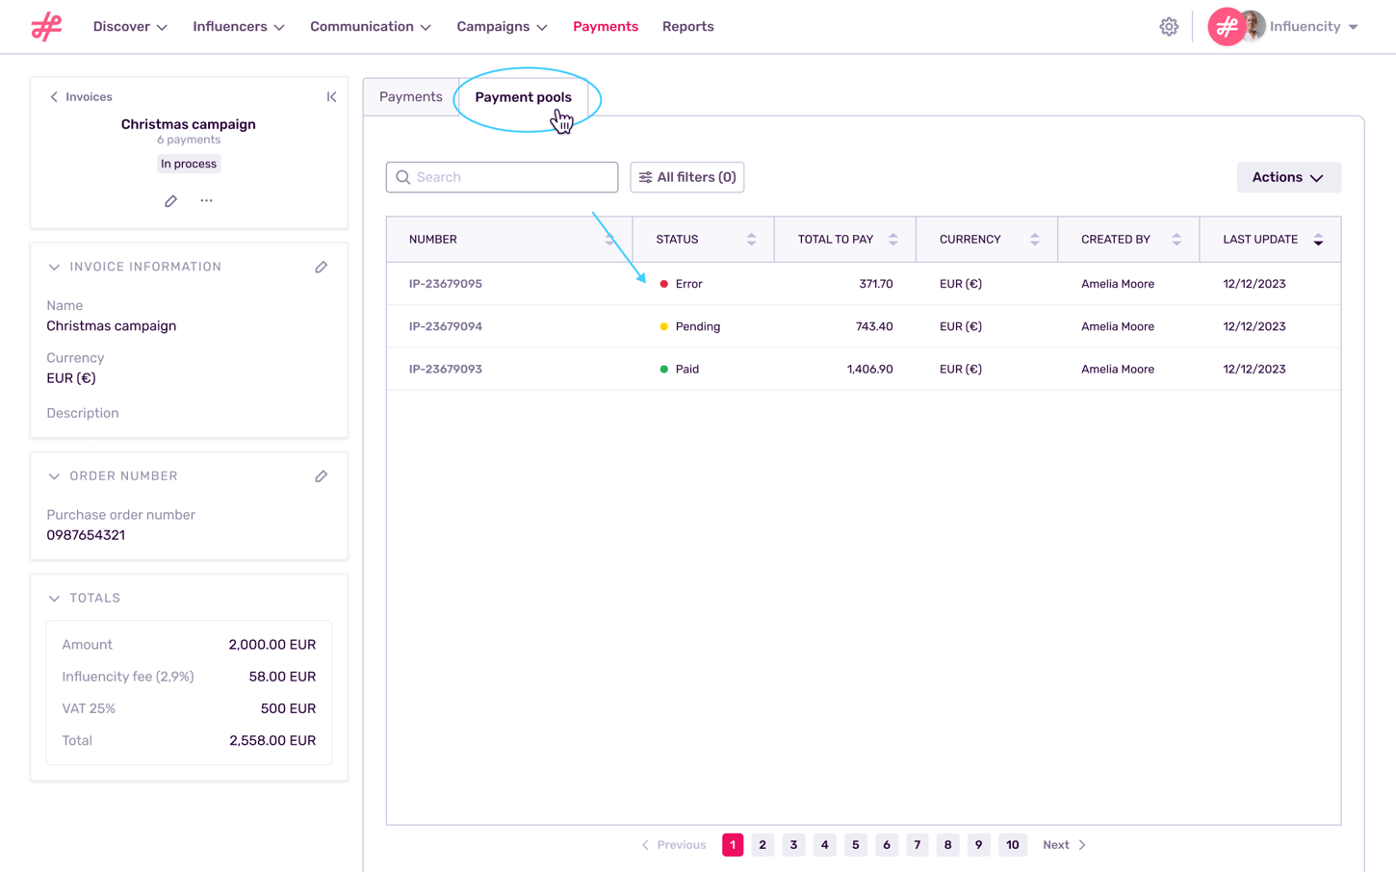Open the settings gear icon
This screenshot has height=872, width=1396.
(1169, 26)
